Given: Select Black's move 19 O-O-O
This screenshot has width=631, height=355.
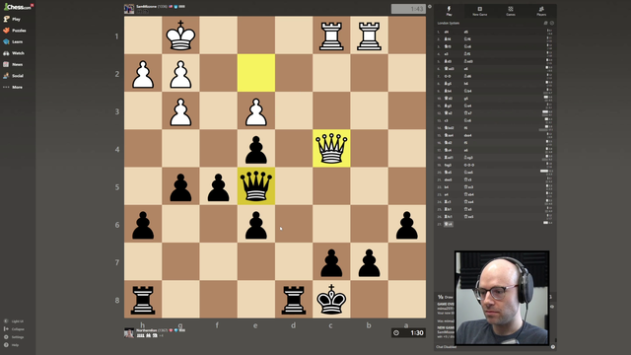Looking at the screenshot, I should point(469,165).
